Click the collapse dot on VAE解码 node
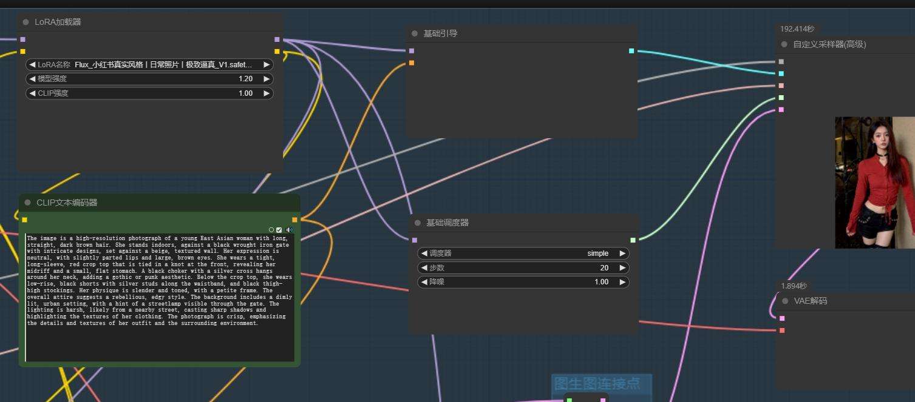This screenshot has width=915, height=402. (784, 301)
